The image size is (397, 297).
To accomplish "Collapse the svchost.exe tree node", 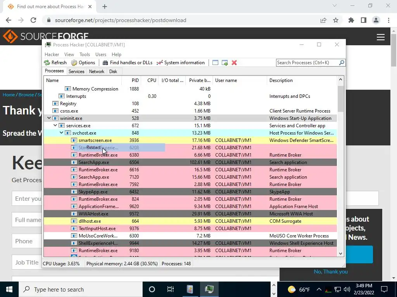I will coord(62,133).
